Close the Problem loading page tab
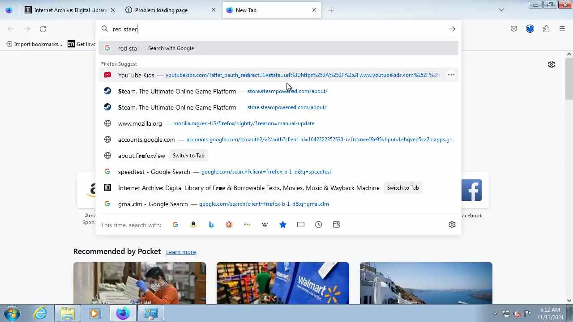 coord(214,10)
